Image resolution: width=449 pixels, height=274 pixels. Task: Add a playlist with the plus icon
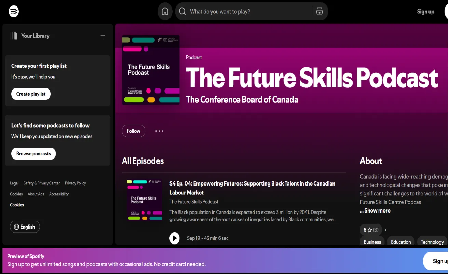[103, 36]
